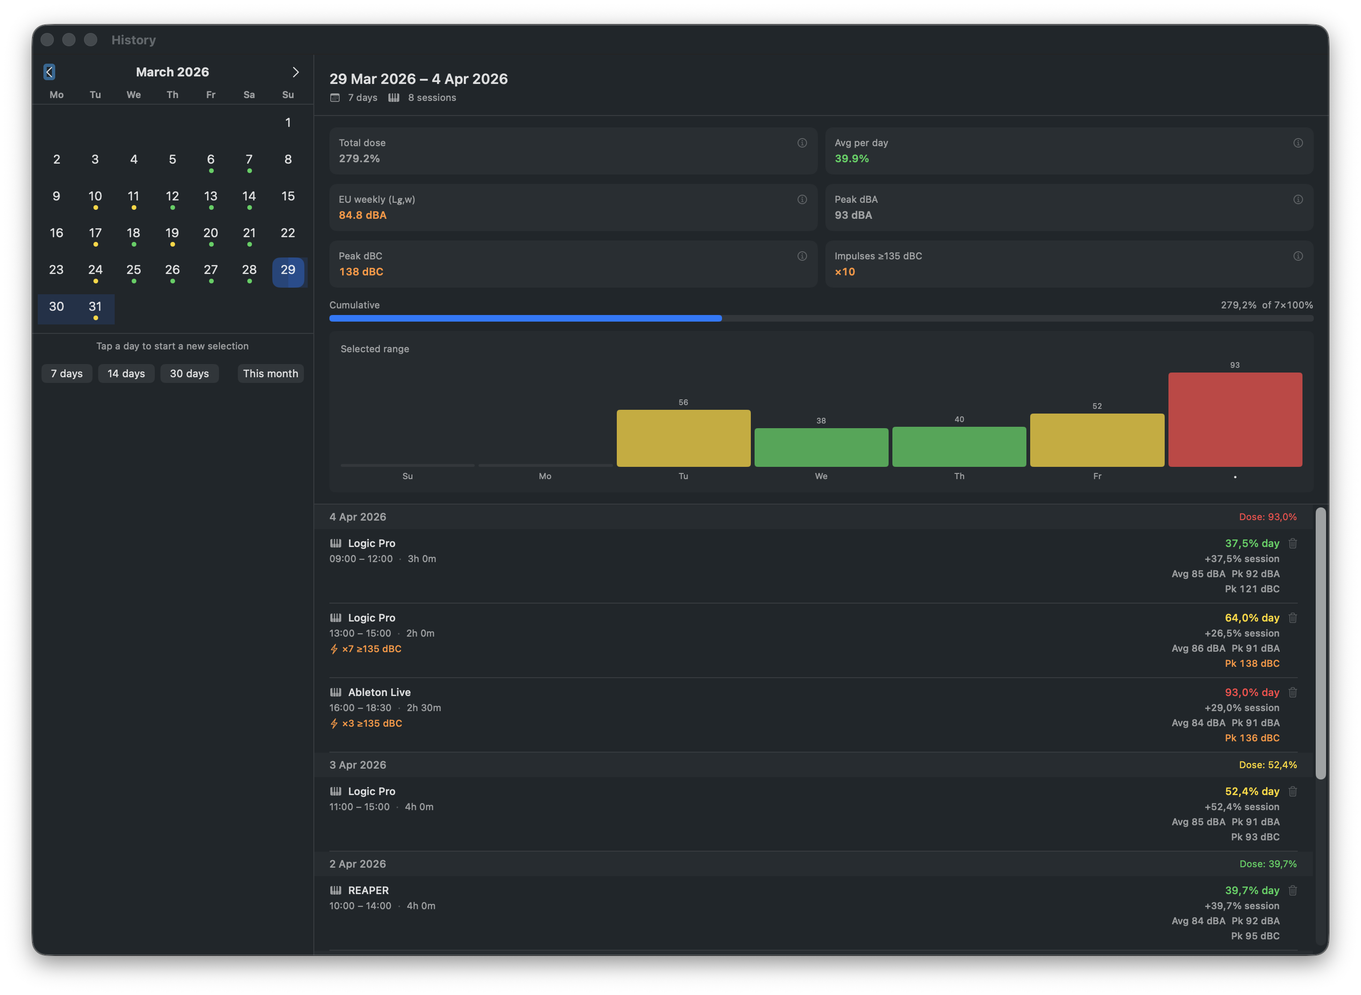
Task: Navigate to the next month with the chevron
Action: (295, 72)
